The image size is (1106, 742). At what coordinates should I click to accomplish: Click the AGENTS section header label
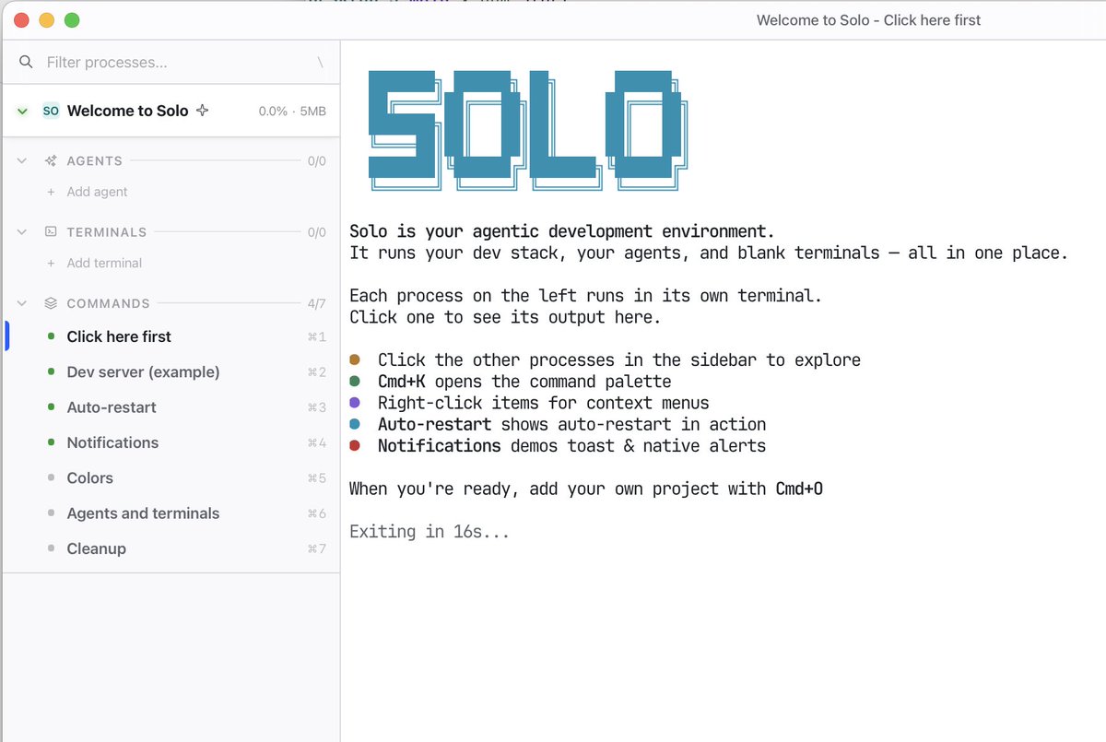94,160
